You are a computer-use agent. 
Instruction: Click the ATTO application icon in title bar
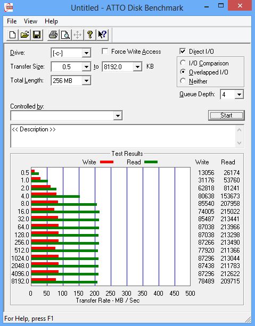coord(9,7)
